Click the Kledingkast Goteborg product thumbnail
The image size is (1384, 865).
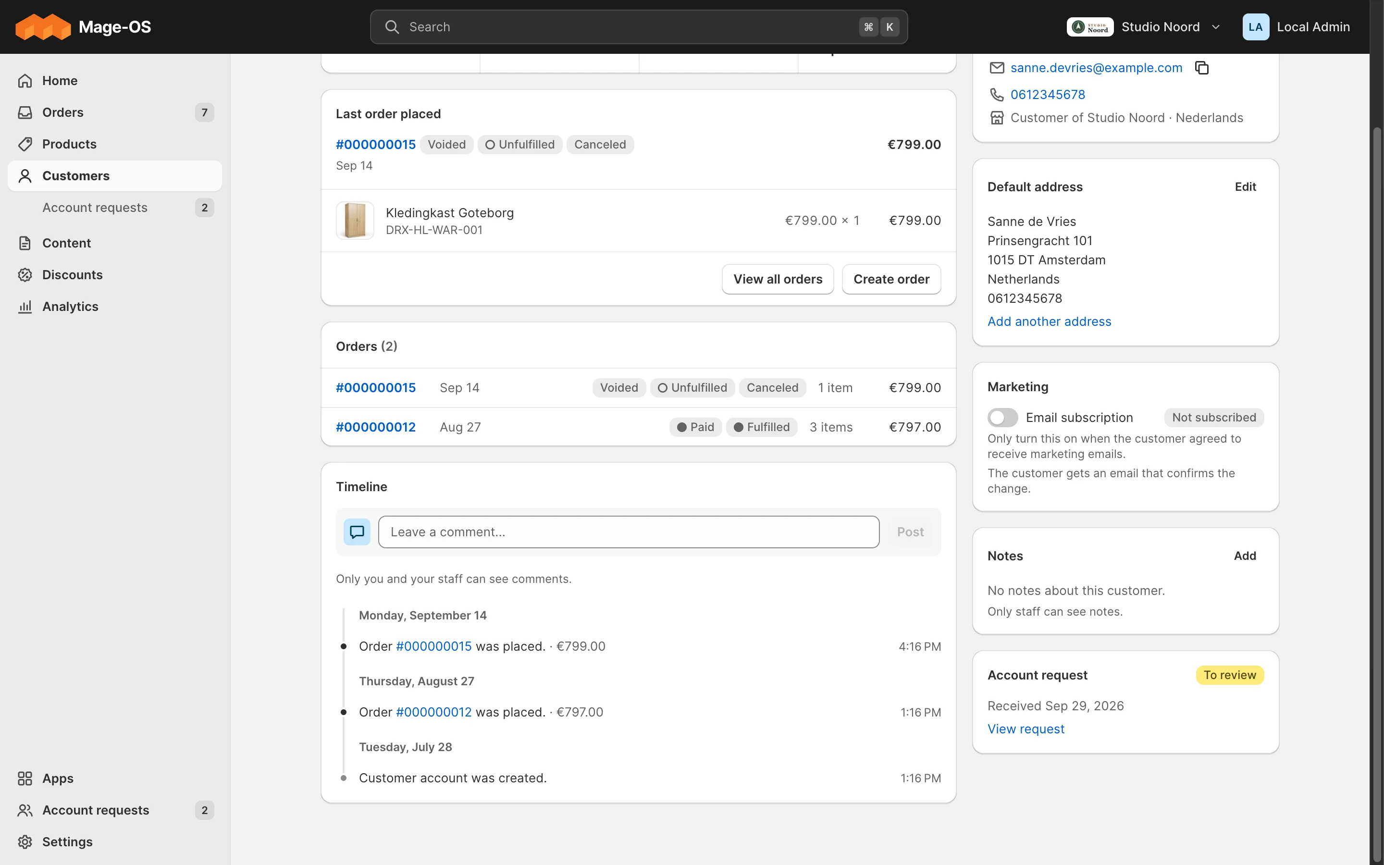[355, 220]
